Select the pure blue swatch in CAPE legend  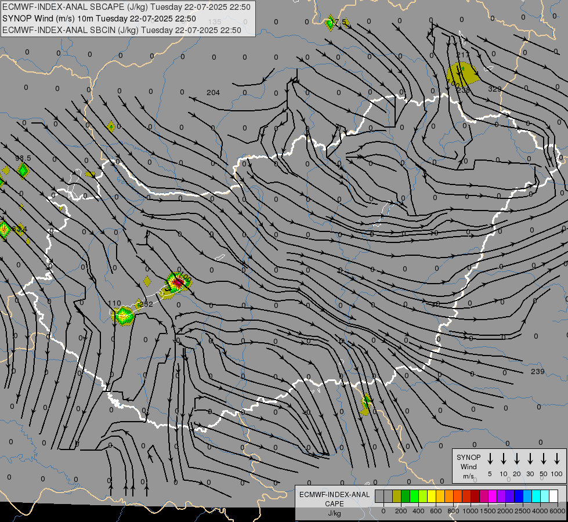(x=519, y=496)
